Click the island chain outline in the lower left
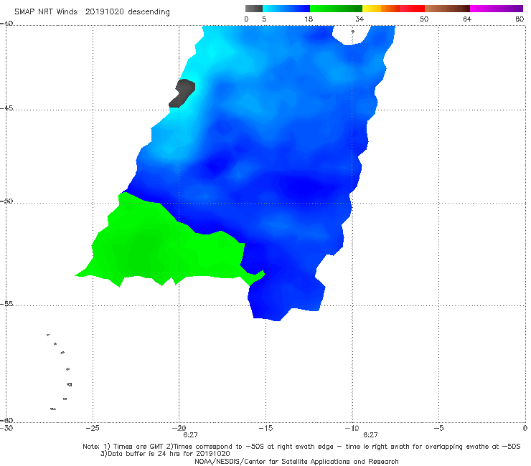The width and height of the screenshot is (531, 466). (x=60, y=372)
